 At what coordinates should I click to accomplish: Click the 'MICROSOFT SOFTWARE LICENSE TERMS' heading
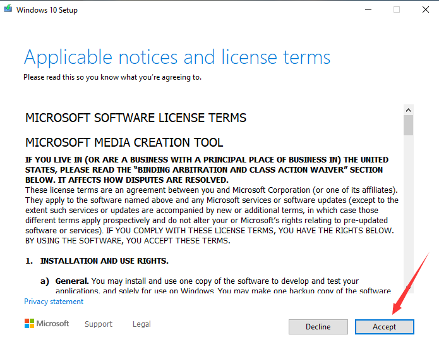(x=136, y=118)
